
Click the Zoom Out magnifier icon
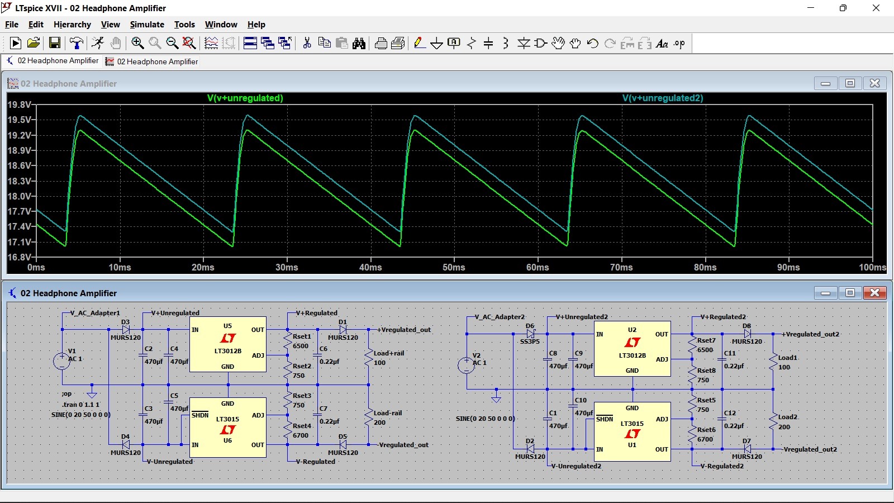pos(172,43)
